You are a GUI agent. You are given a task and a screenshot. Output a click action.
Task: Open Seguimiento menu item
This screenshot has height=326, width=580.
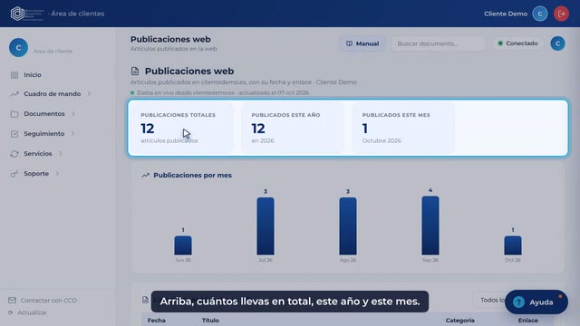(x=44, y=134)
